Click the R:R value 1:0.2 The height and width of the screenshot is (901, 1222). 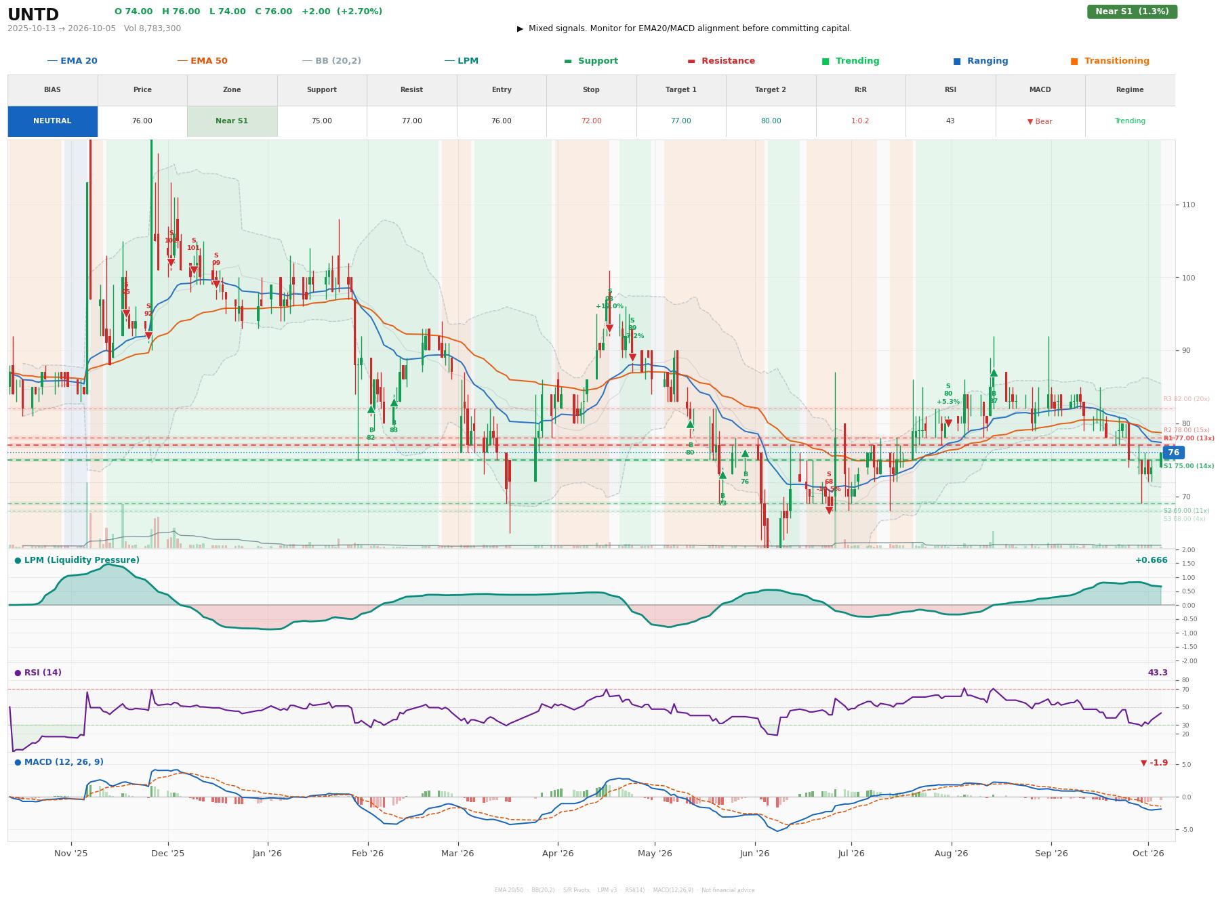pyautogui.click(x=860, y=121)
